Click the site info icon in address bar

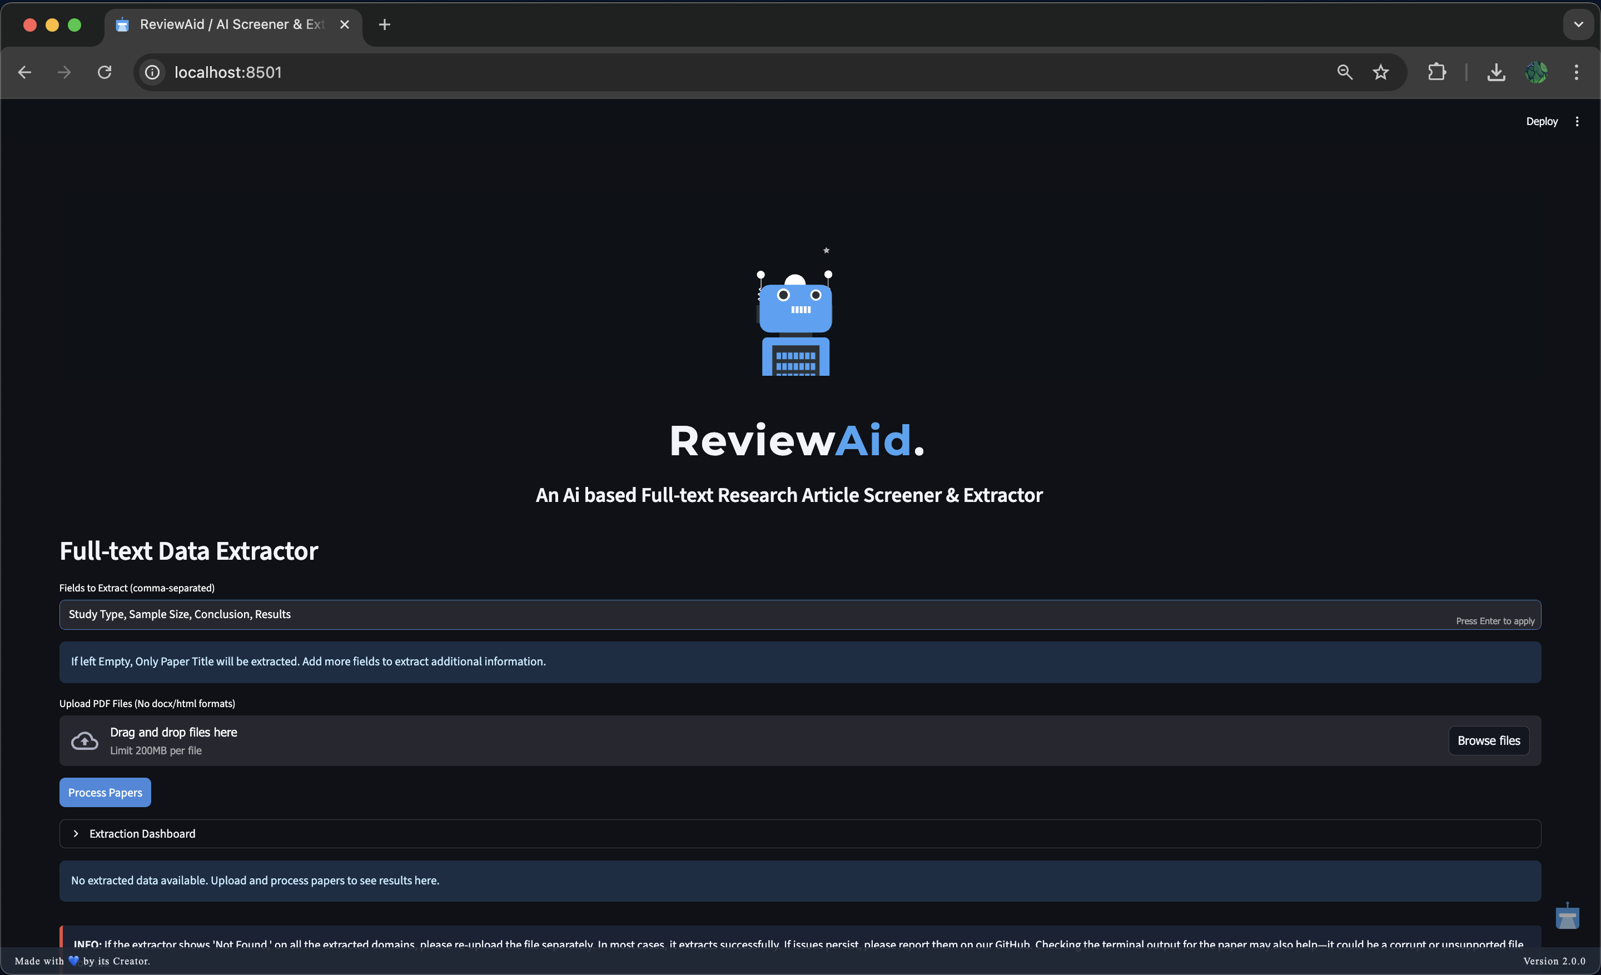[x=151, y=72]
